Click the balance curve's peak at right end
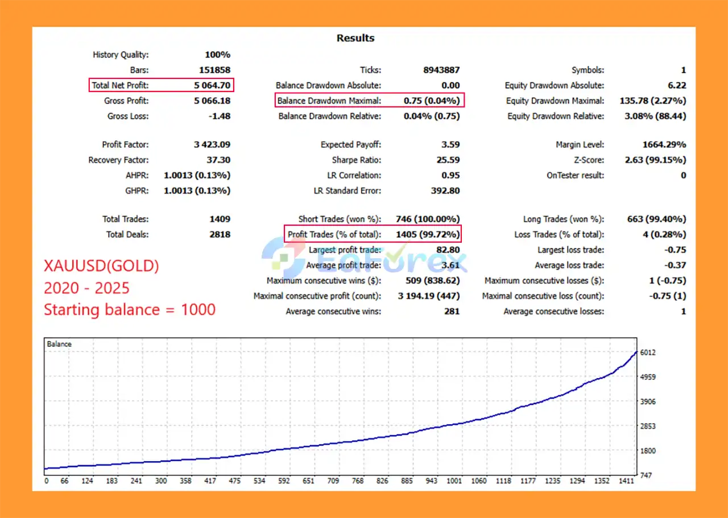Image resolution: width=728 pixels, height=518 pixels. point(636,352)
